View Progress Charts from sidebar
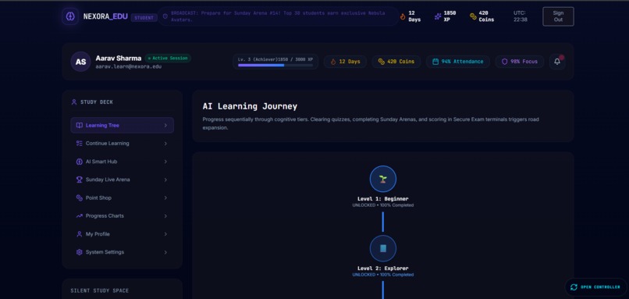Viewport: 629px width, 299px height. 122,216
